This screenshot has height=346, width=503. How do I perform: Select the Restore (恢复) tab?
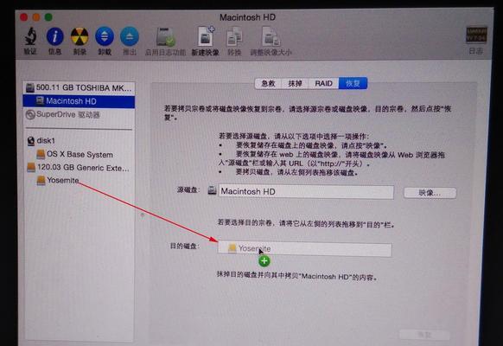353,83
